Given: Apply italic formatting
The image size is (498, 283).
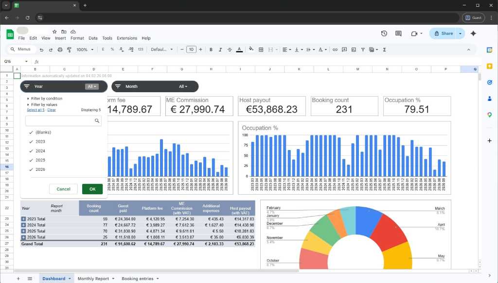Looking at the screenshot, I should (220, 50).
